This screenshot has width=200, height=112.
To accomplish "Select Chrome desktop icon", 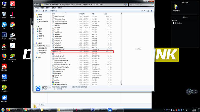I will 12,26.
